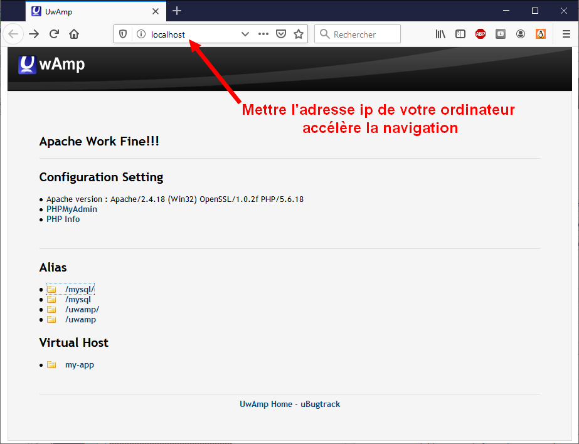Bookmark this page using the star icon
579x444 pixels.
(x=298, y=34)
